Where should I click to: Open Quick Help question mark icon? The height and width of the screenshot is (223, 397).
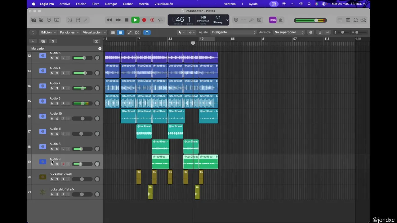coord(49,20)
